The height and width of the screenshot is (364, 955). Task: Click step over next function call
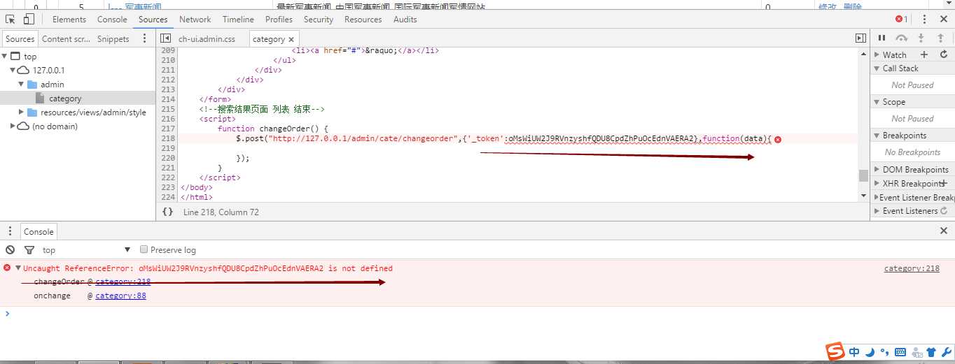(902, 38)
